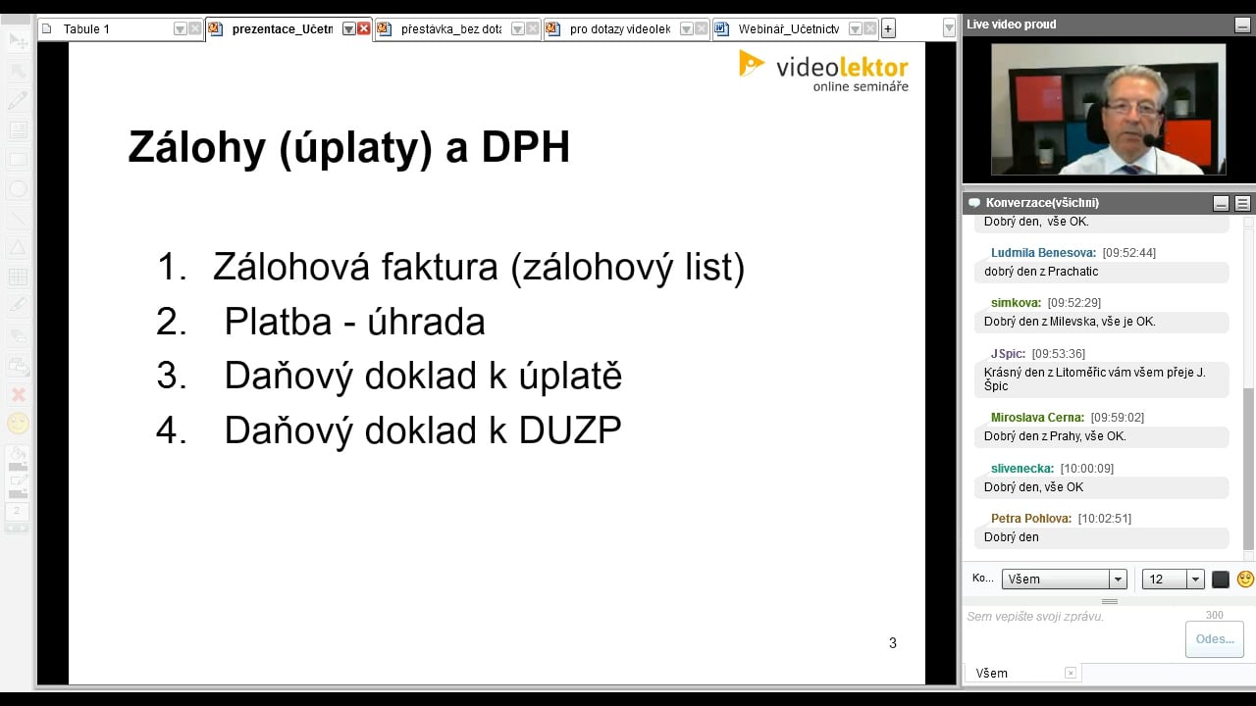Image resolution: width=1256 pixels, height=706 pixels.
Task: Close the Tabule 1 tab
Action: pyautogui.click(x=195, y=29)
